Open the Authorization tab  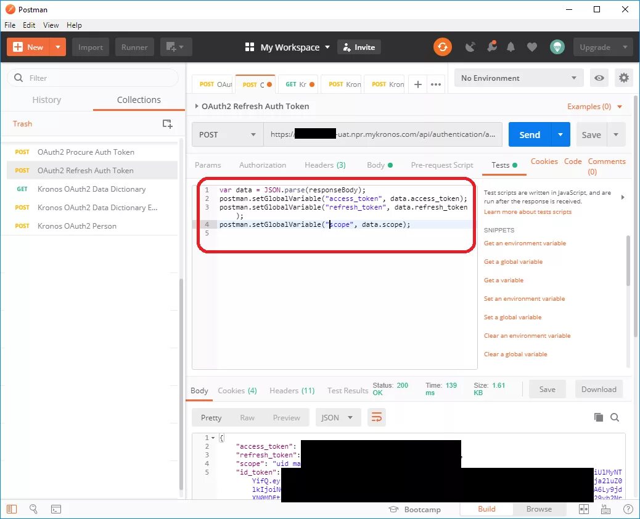click(263, 165)
